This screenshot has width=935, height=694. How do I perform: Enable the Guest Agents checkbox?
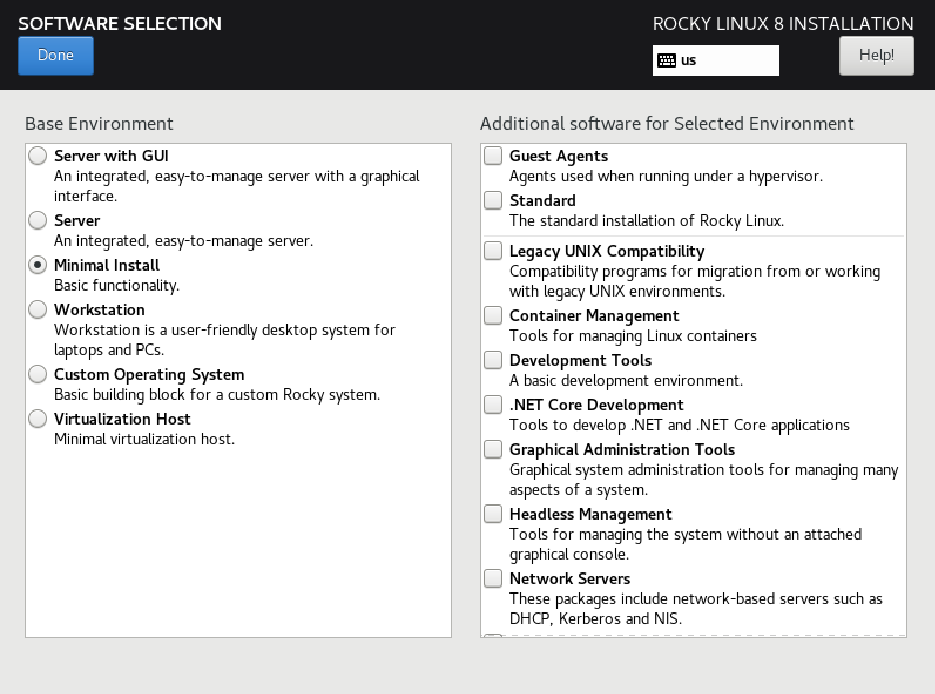pyautogui.click(x=493, y=156)
